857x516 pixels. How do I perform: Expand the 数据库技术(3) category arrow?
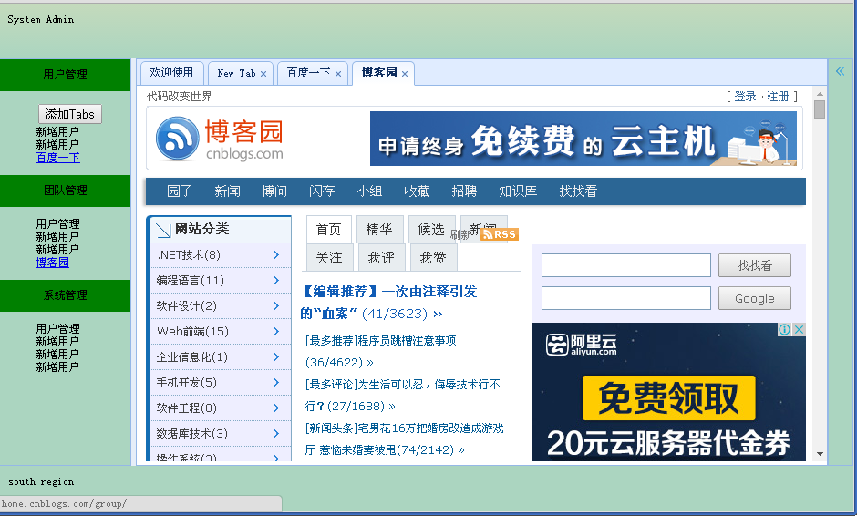[276, 433]
